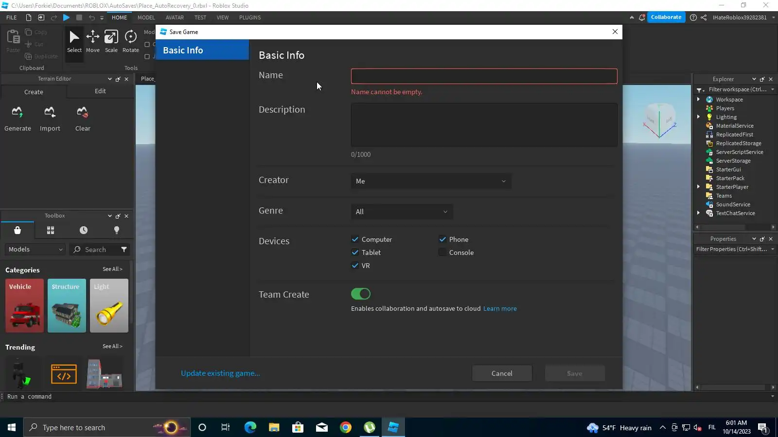Click See All next to Trending
Viewport: 778px width, 437px height.
click(x=112, y=346)
